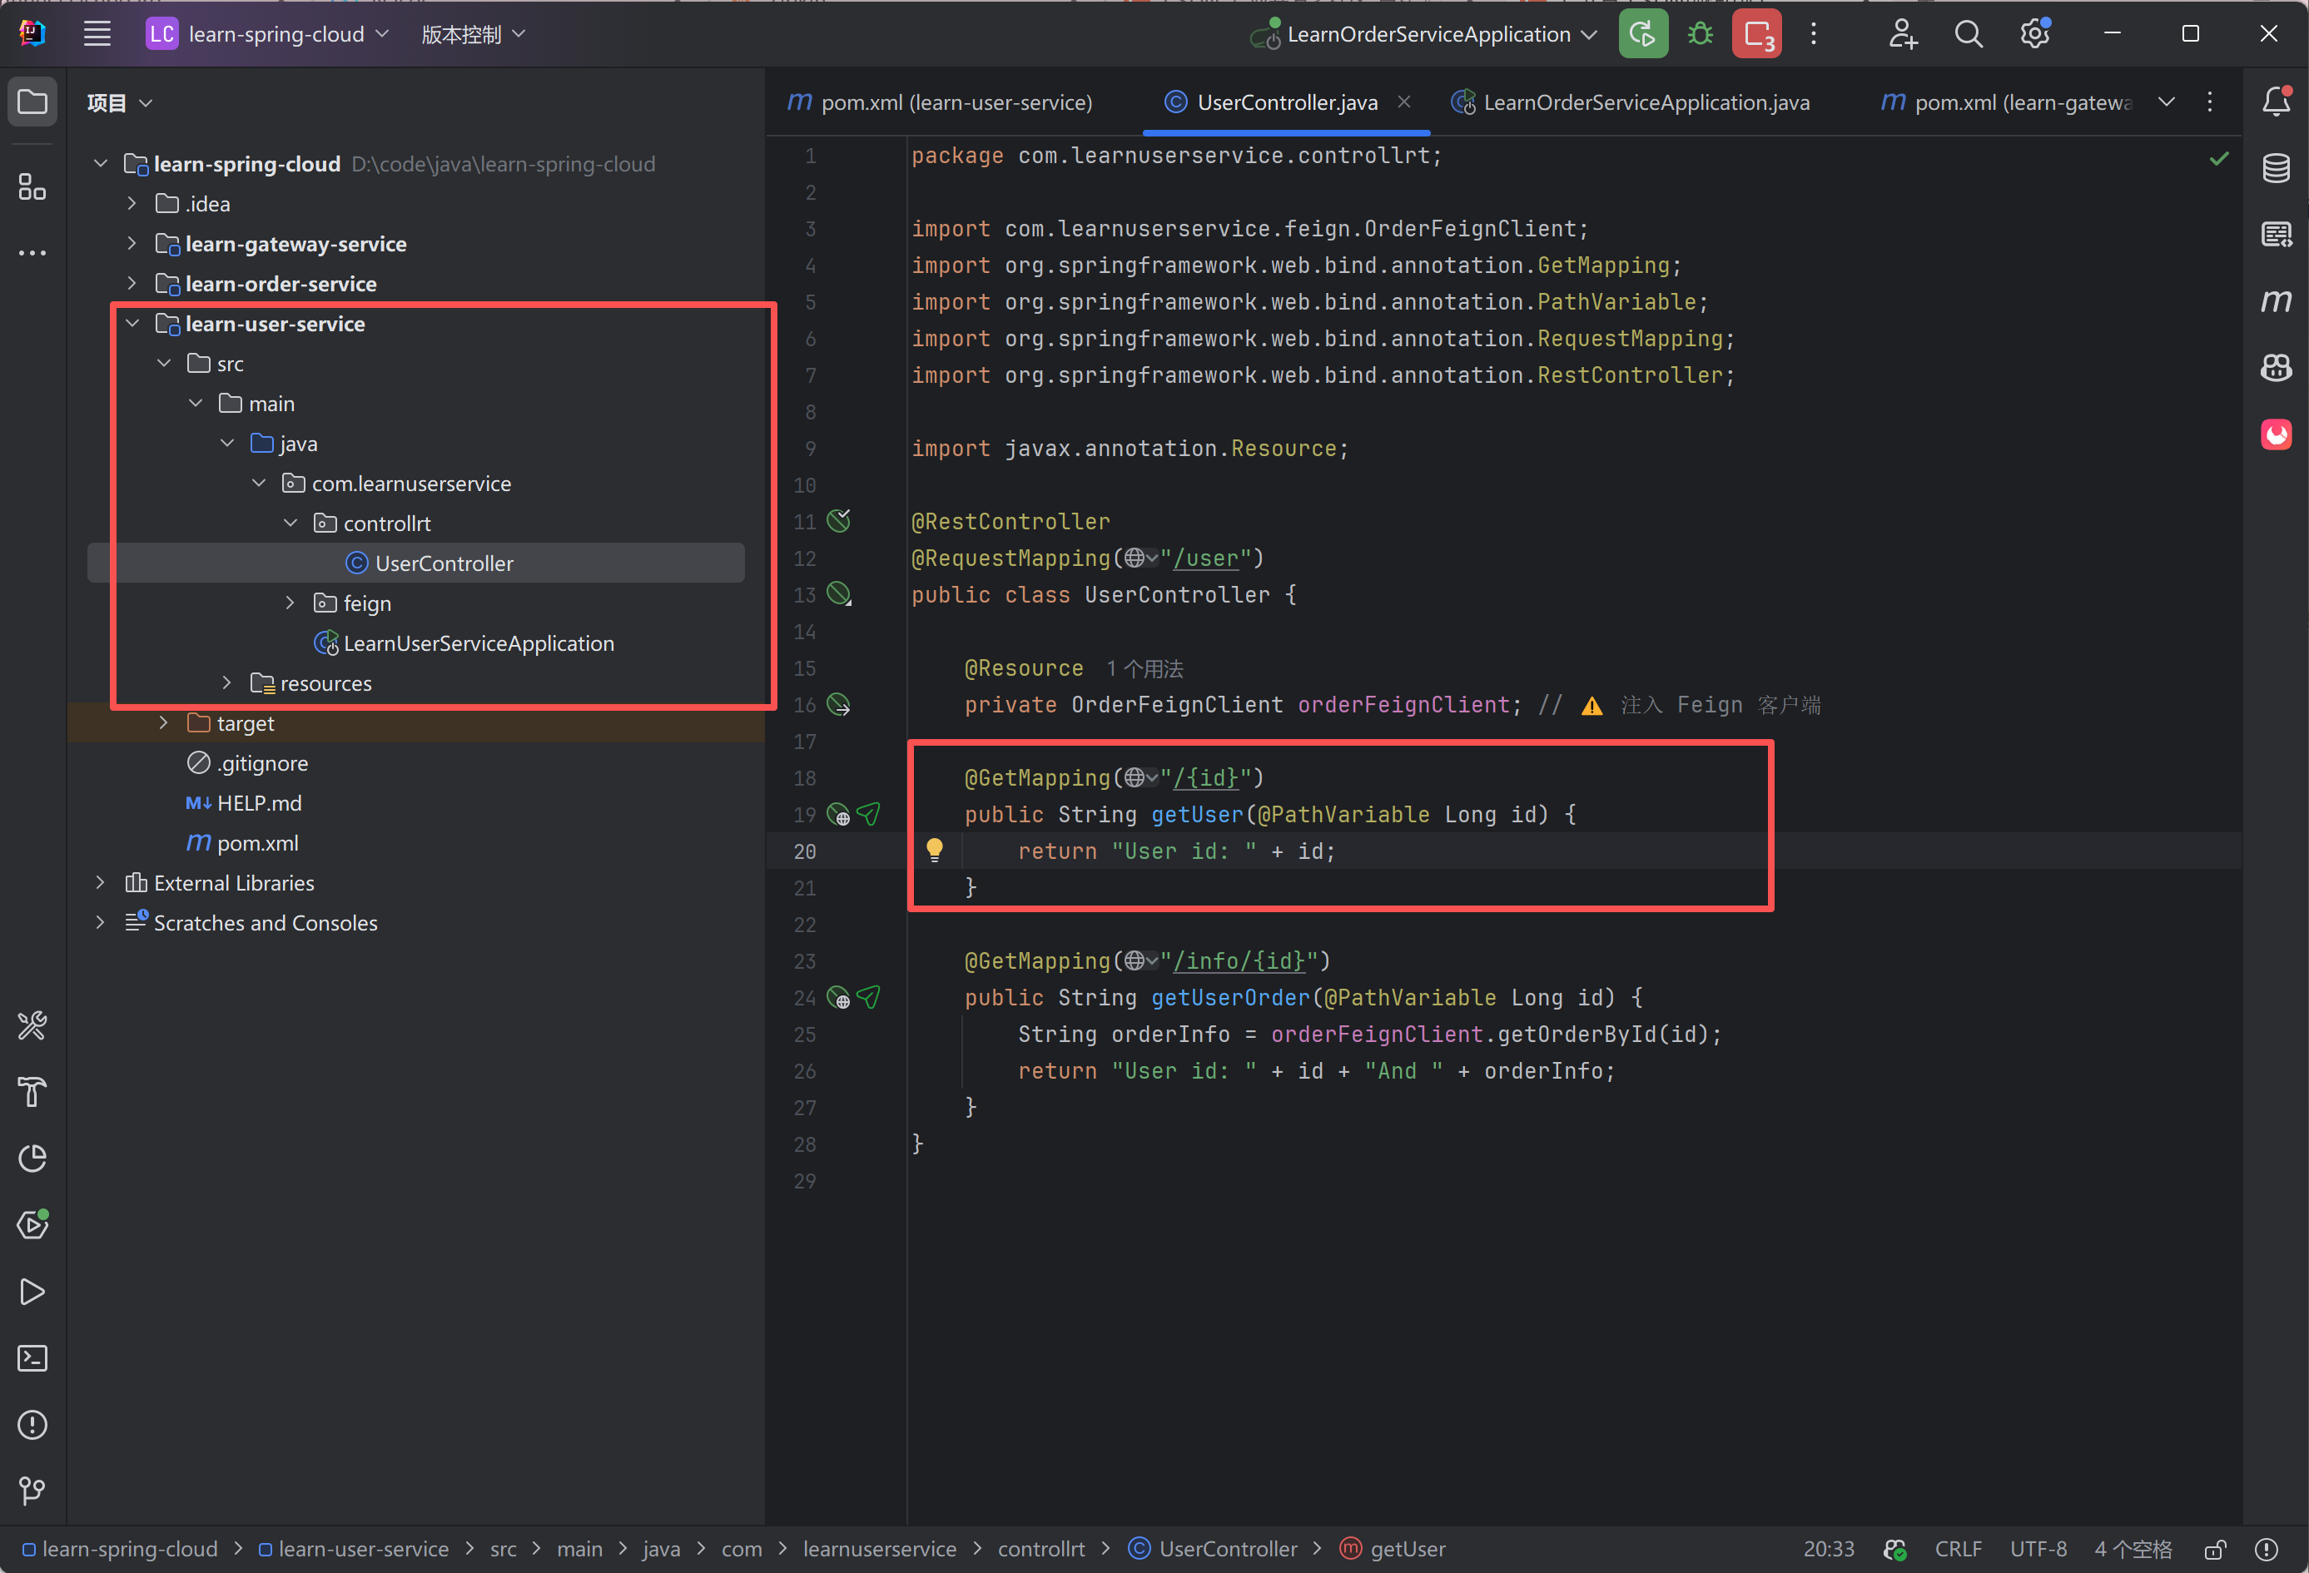Viewport: 2309px width, 1573px height.
Task: Open the /user URL mapping globe dropdown
Action: pos(1140,558)
